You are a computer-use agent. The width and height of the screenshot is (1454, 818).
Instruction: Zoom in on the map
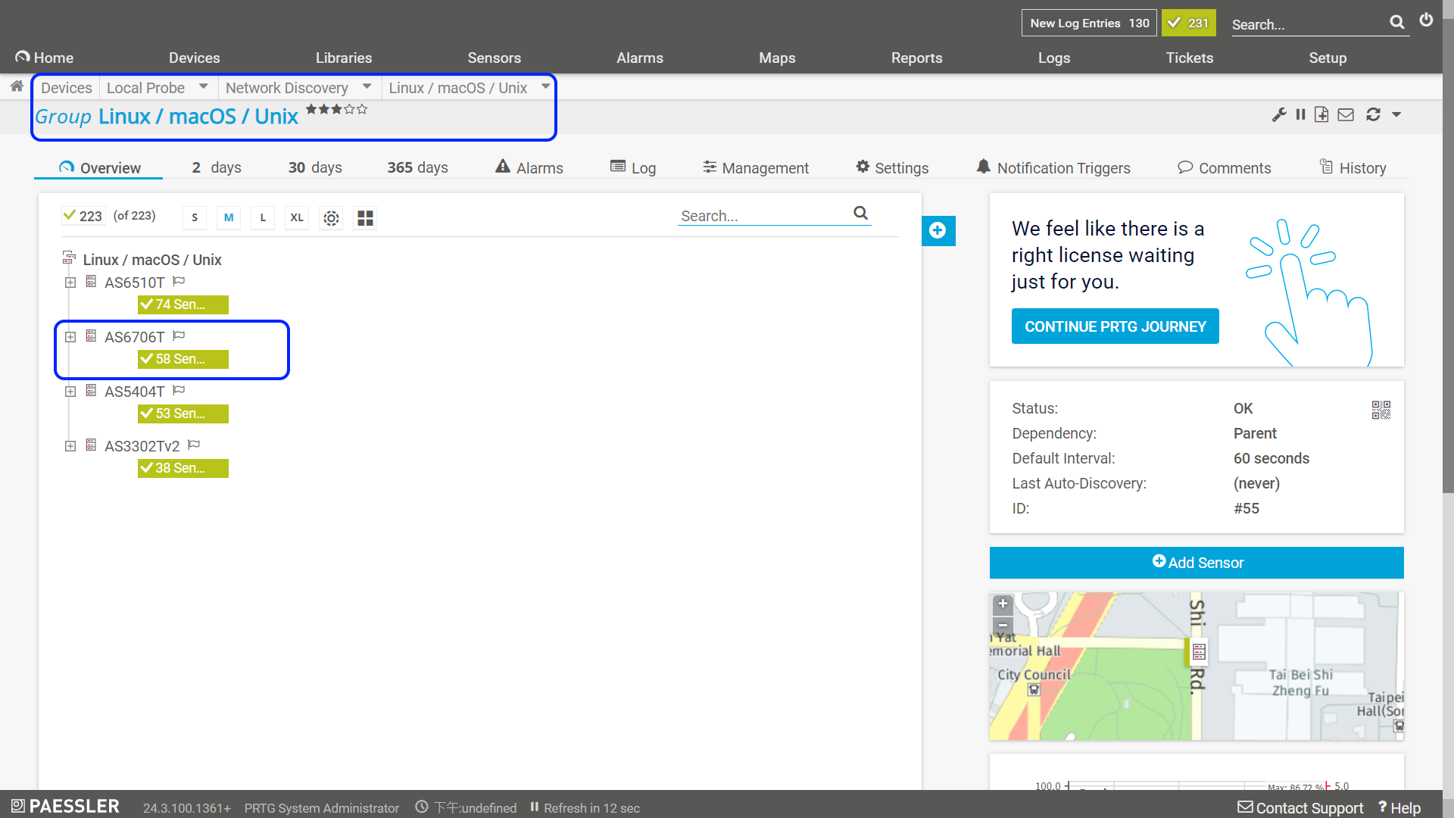(x=1003, y=604)
